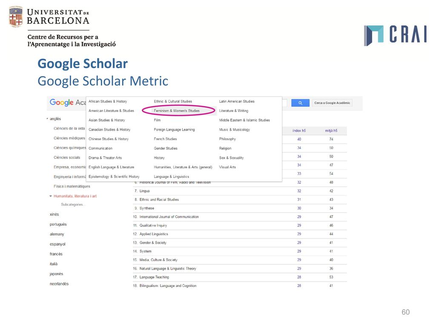Image resolution: width=436 pixels, height=327 pixels.
Task: Choose the Religion subcategory
Action: coord(225,149)
